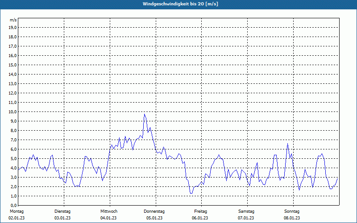Select the 16,0 y-axis label

click(x=12, y=55)
